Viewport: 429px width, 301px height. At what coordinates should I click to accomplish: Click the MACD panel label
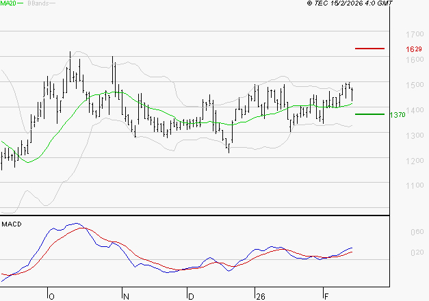tap(11, 224)
